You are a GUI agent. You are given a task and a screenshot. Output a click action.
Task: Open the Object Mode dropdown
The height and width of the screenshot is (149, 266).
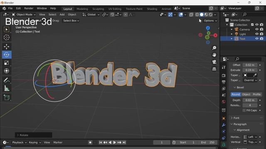(24, 15)
